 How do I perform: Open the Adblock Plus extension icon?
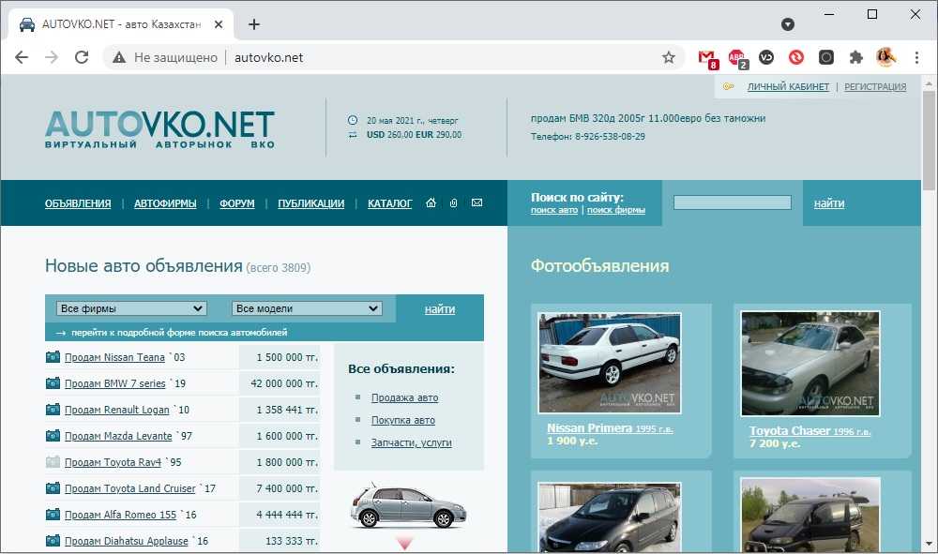click(737, 57)
